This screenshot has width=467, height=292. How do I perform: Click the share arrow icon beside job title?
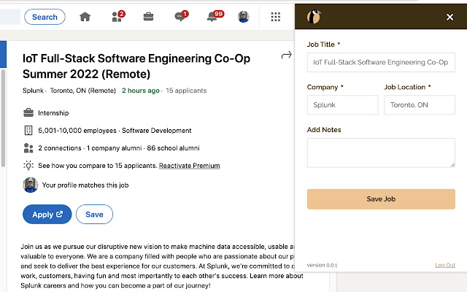click(286, 55)
